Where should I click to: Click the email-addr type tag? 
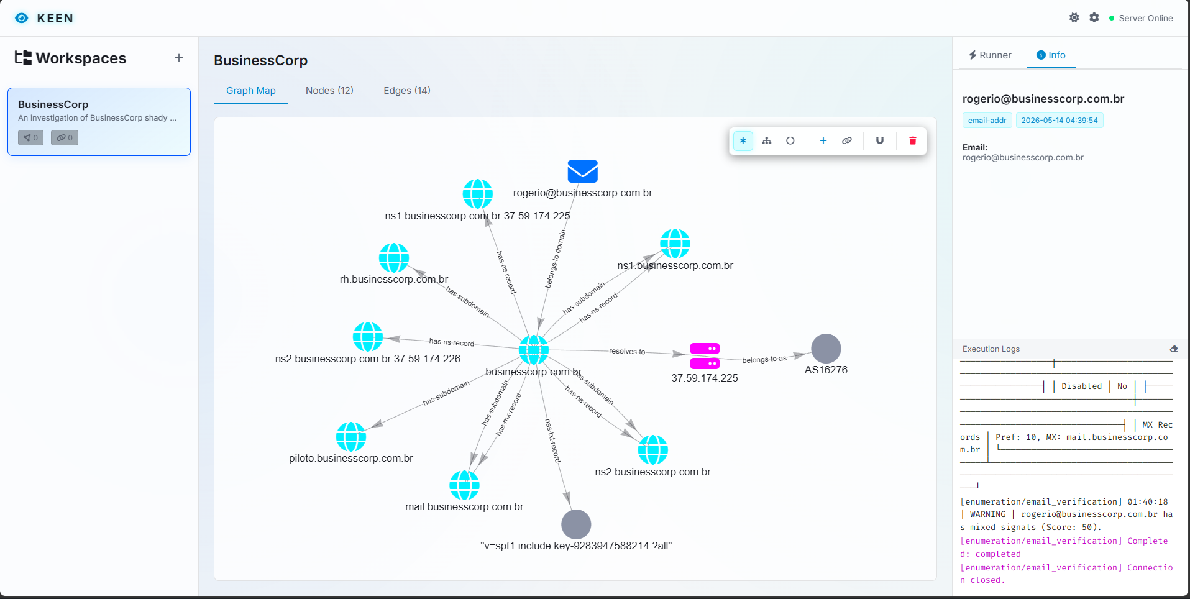click(987, 121)
